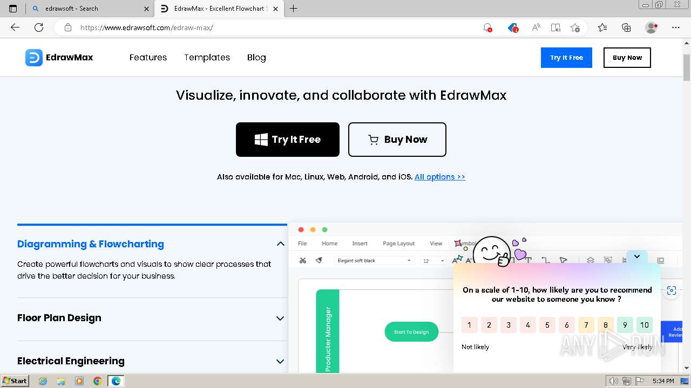Click the Read aloud icon
The image size is (691, 388).
536,27
